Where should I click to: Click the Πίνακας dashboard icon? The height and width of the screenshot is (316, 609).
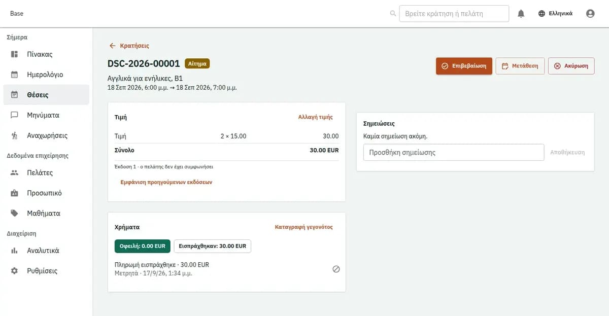point(15,54)
